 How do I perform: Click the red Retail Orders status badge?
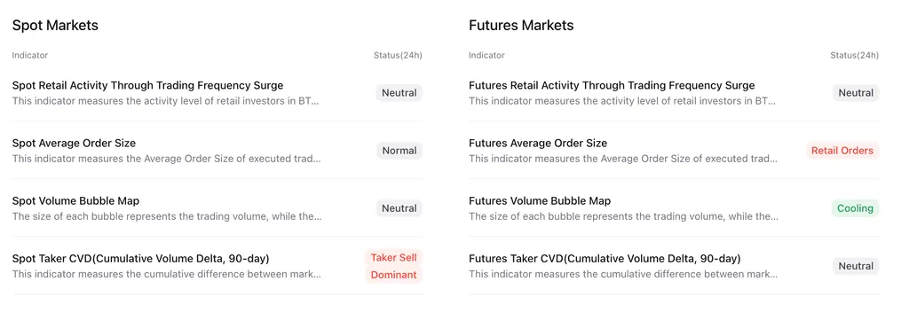[x=842, y=151]
